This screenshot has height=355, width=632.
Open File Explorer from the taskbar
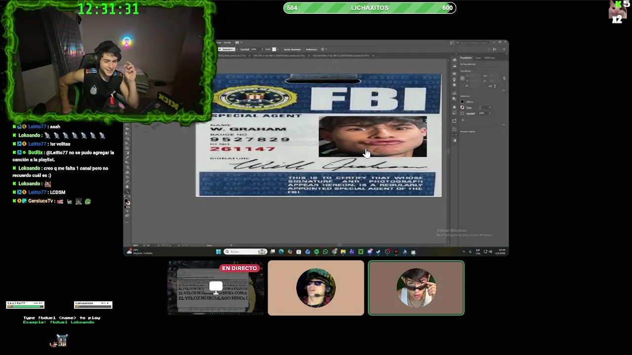343,251
